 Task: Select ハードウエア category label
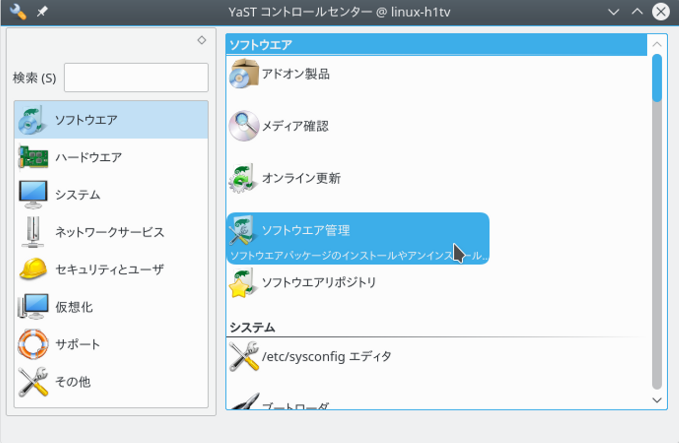pyautogui.click(x=89, y=157)
